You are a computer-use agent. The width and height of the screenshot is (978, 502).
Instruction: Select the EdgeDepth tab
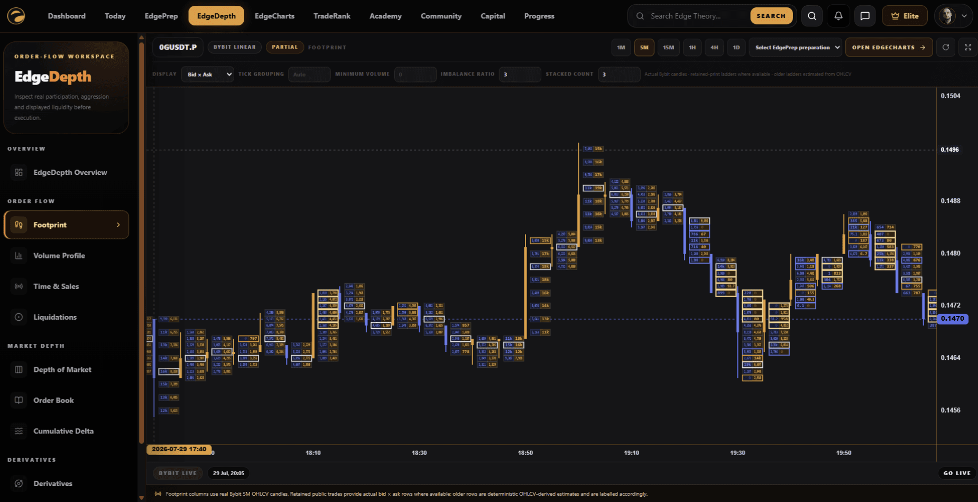(x=216, y=16)
